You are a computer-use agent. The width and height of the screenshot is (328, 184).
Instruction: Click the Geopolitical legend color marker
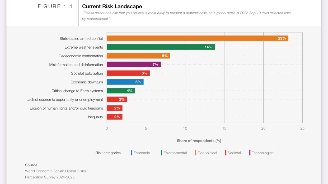click(x=196, y=153)
